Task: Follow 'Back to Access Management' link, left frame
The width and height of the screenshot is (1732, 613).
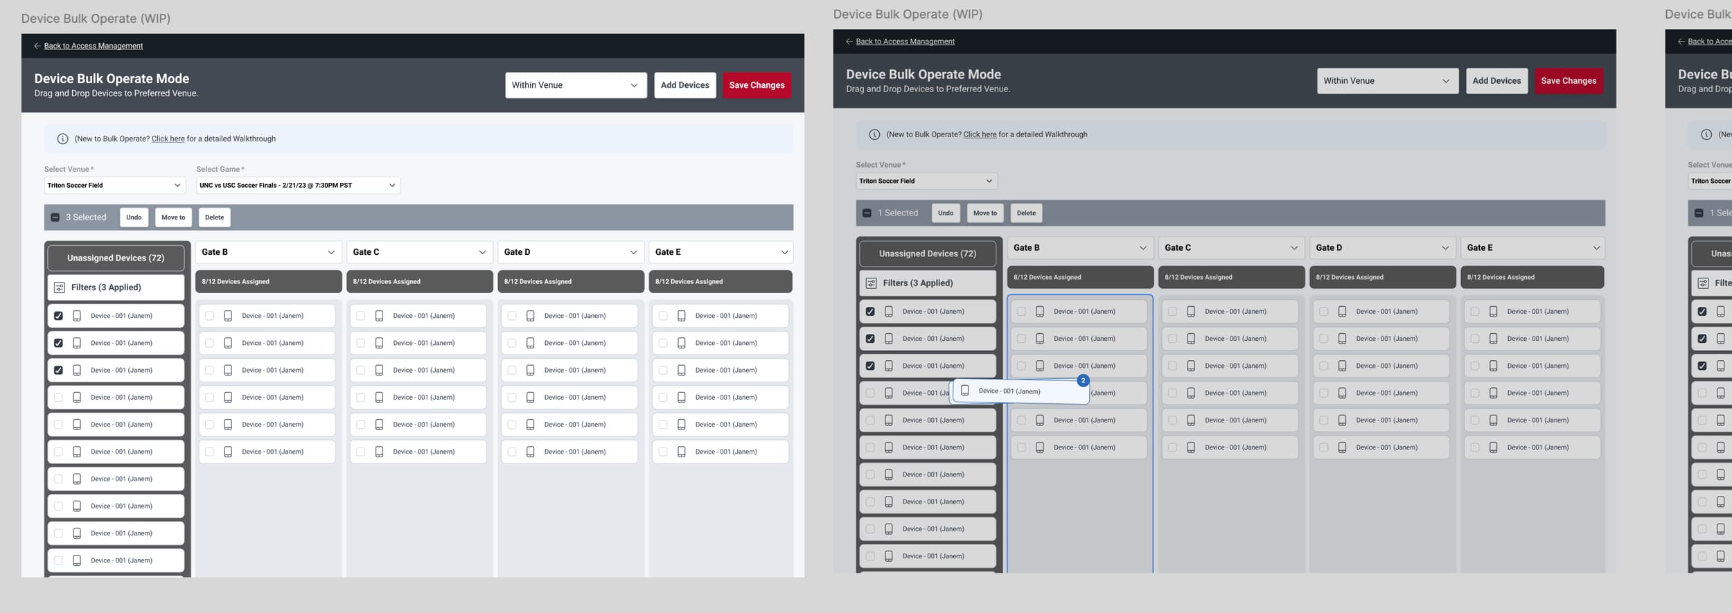Action: (94, 46)
